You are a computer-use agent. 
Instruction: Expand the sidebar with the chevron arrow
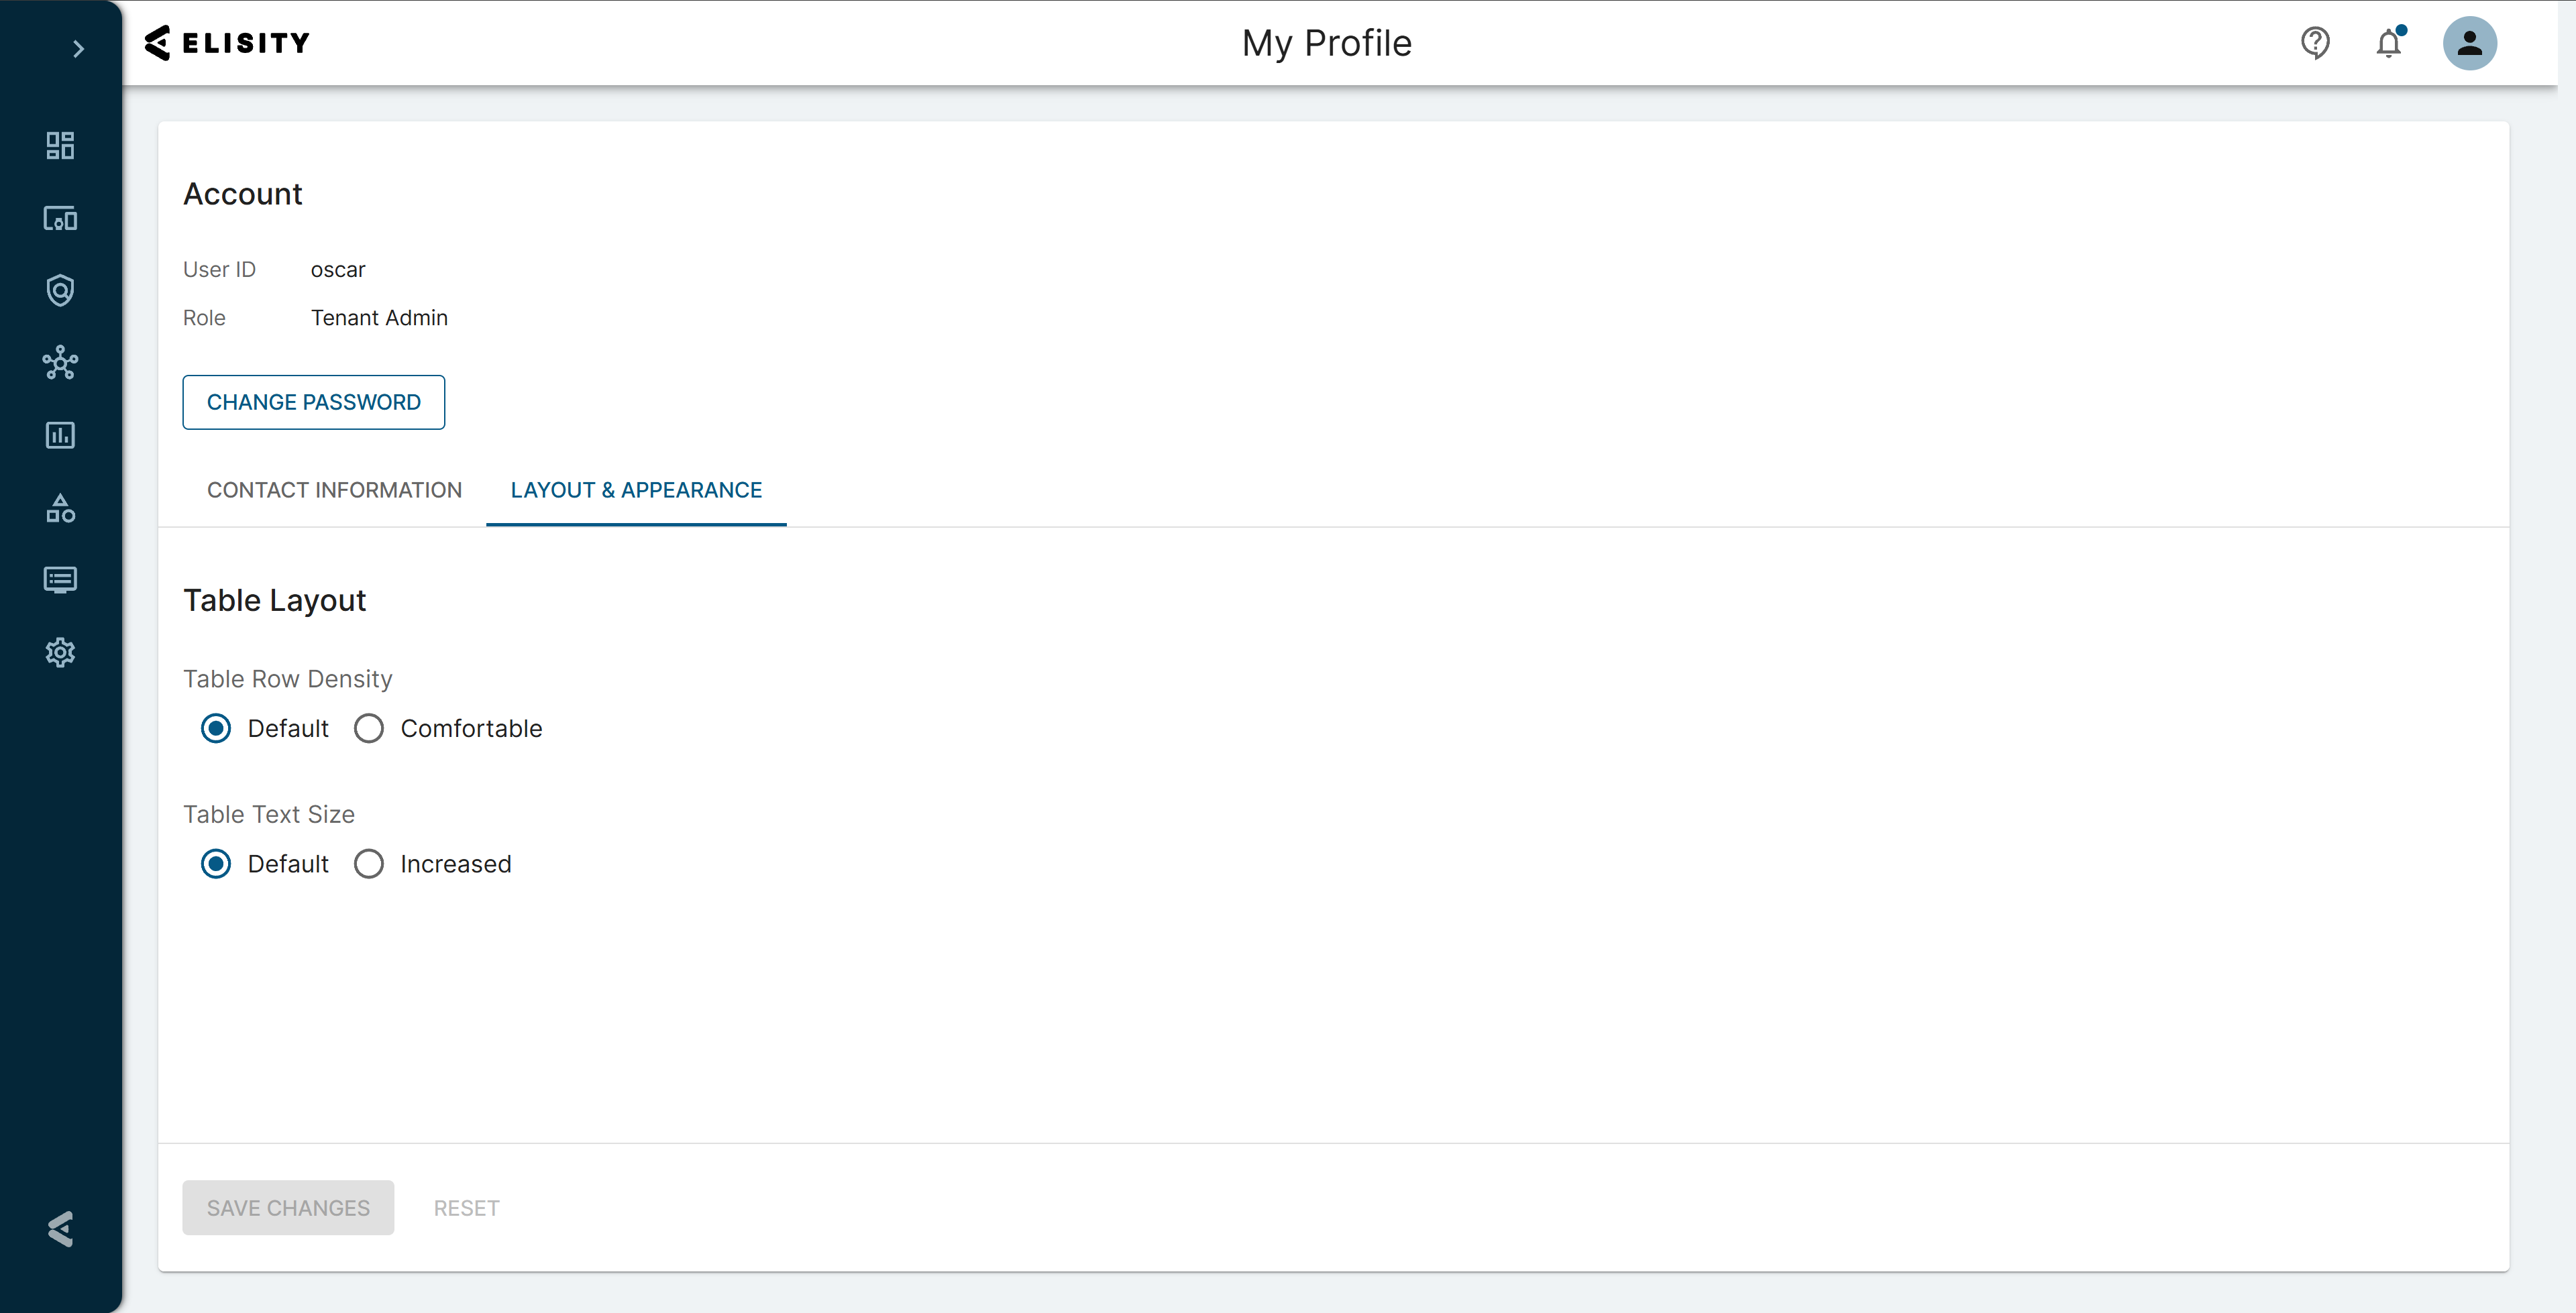click(x=78, y=49)
